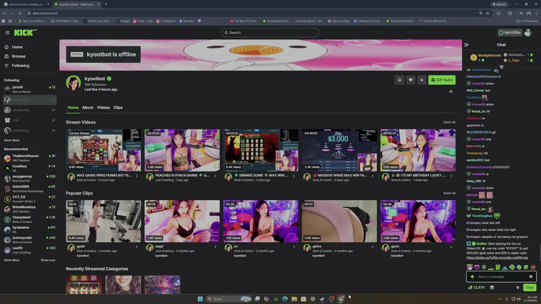Click the 12,370 channel points balance
The height and width of the screenshot is (304, 541).
coord(476,288)
